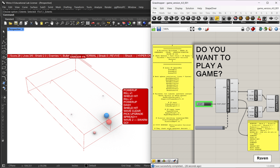Switch to Rhino's Curve Tools toolbar tab

111,19
